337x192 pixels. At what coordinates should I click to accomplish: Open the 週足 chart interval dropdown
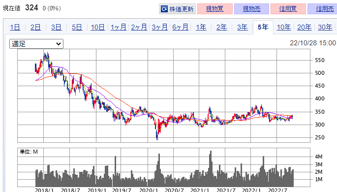click(x=36, y=44)
